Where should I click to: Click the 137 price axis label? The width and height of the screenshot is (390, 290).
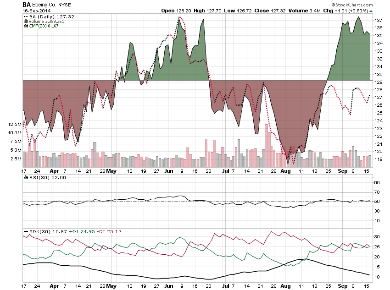379,20
